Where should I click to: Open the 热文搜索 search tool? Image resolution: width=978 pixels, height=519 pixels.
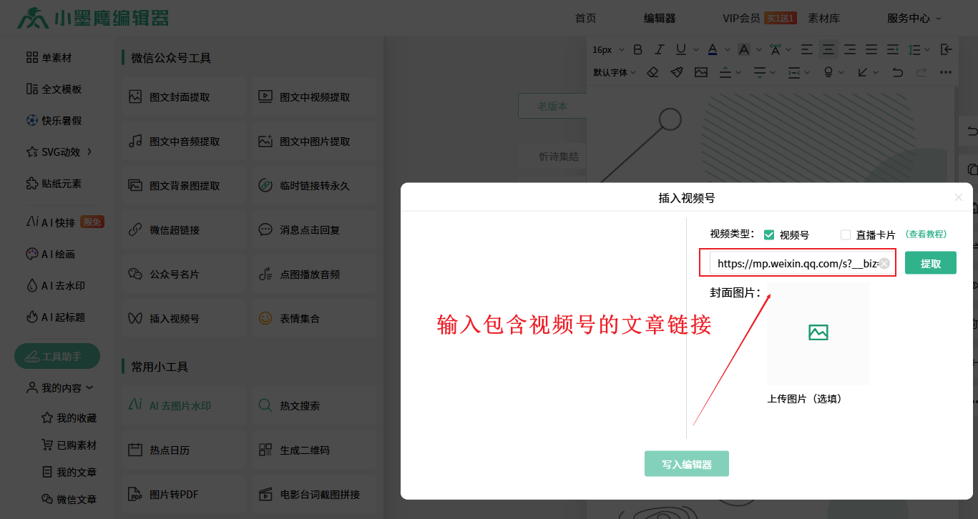point(313,406)
